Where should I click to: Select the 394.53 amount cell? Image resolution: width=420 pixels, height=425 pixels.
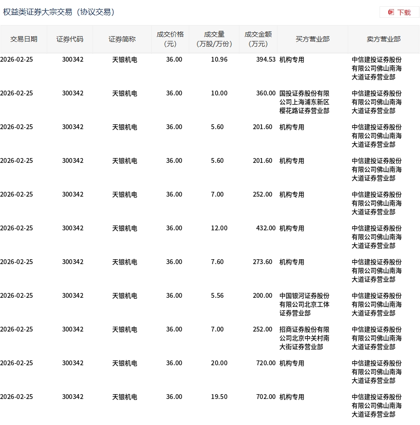(266, 60)
